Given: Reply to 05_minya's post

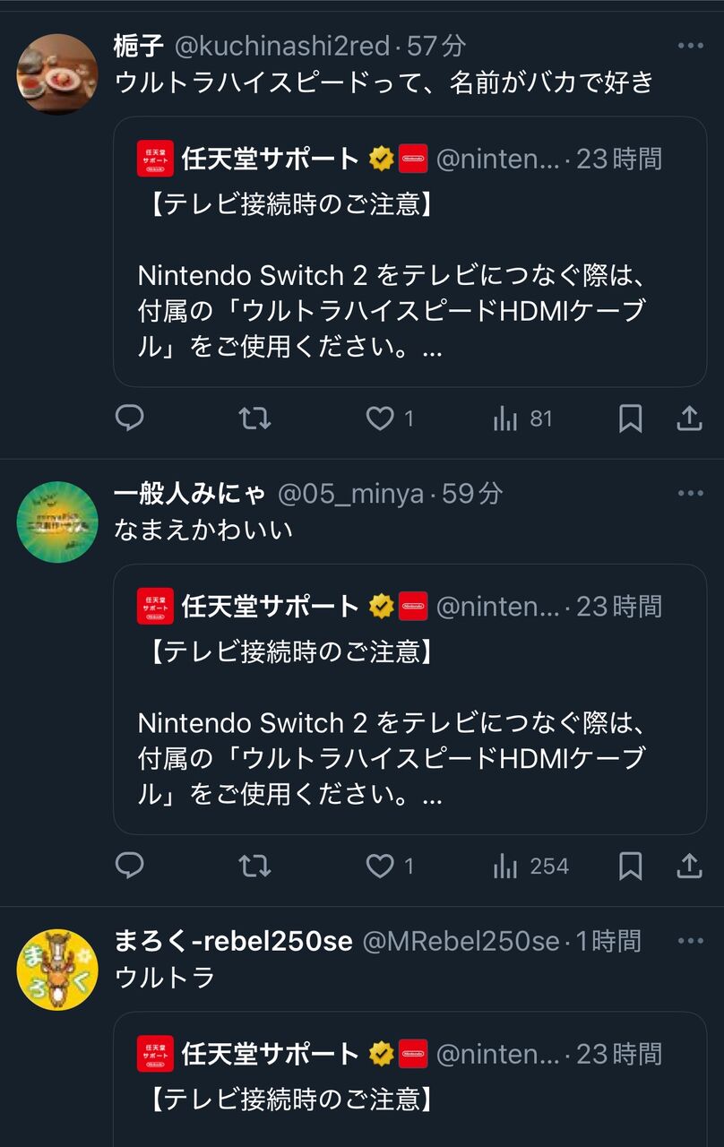Looking at the screenshot, I should [130, 866].
